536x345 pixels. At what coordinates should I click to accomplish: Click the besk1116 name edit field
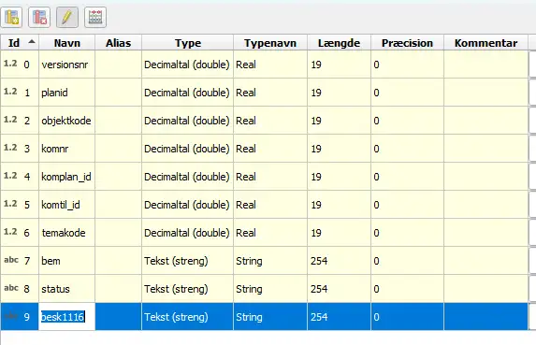click(x=67, y=317)
